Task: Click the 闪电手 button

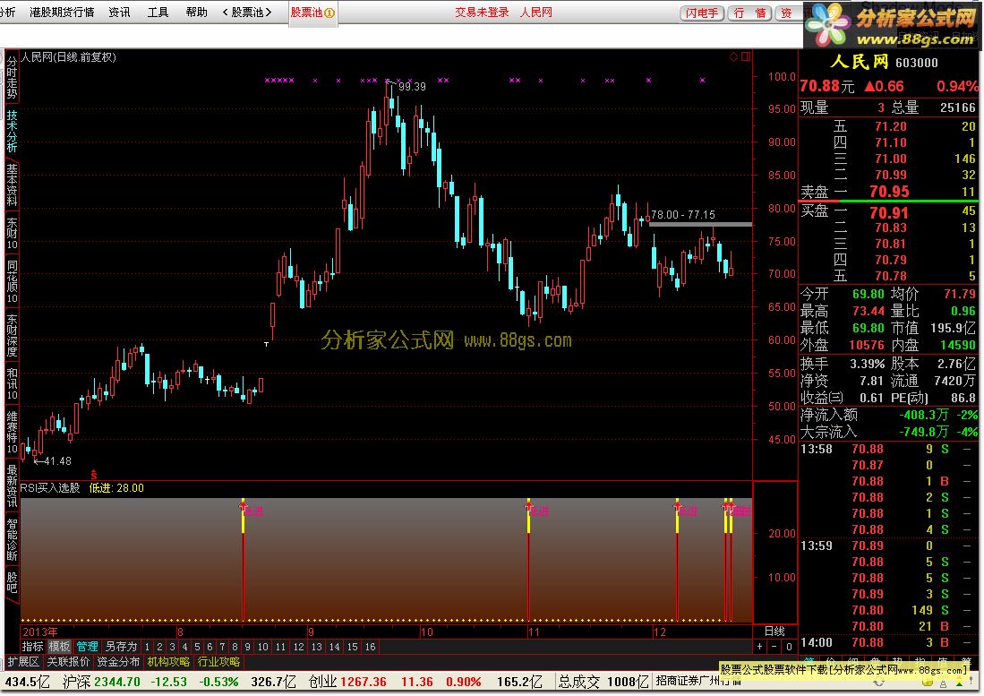Action: [702, 13]
